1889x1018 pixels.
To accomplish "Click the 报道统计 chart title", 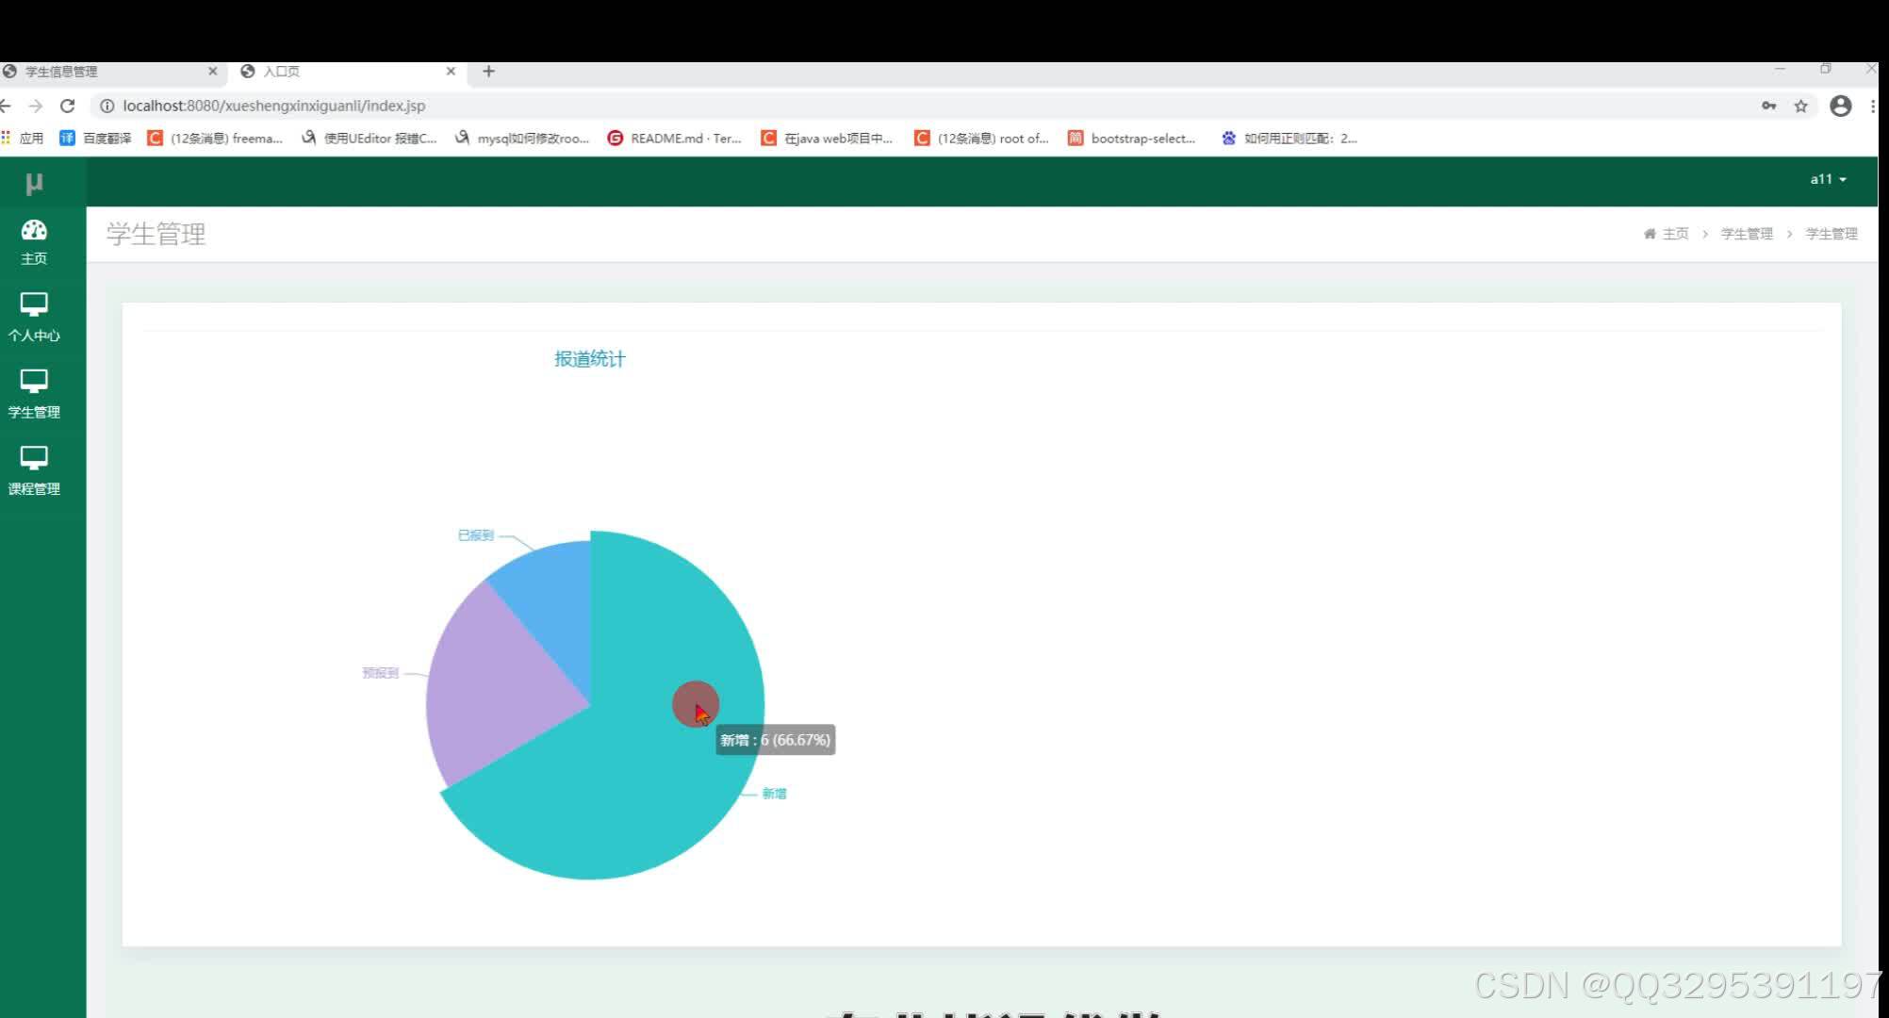I will (589, 359).
